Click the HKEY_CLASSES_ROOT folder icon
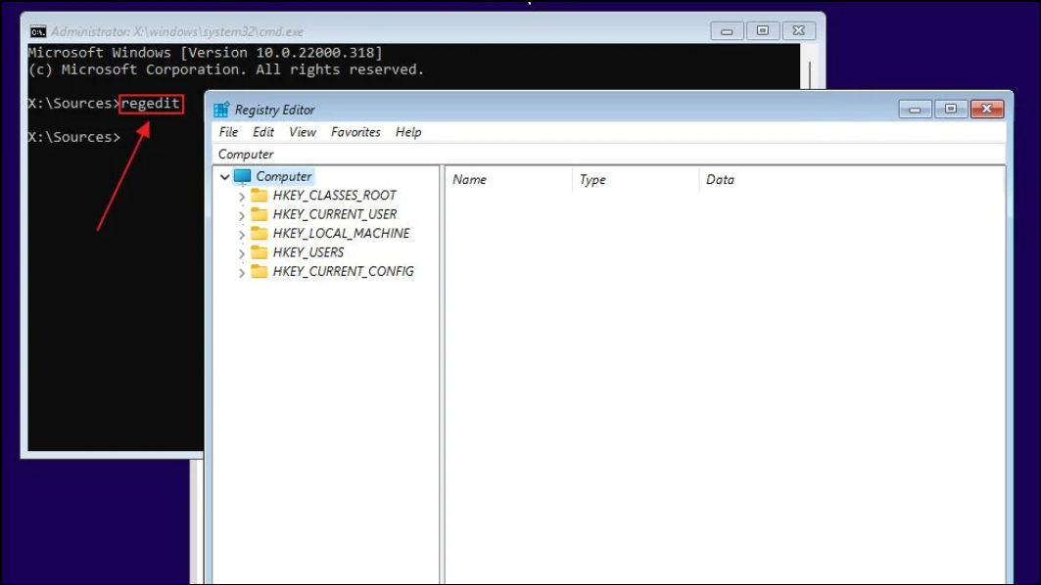Screen dimensions: 1041x585 click(x=260, y=195)
